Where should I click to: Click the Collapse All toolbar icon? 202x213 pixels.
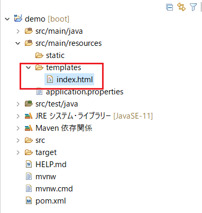tap(169, 7)
